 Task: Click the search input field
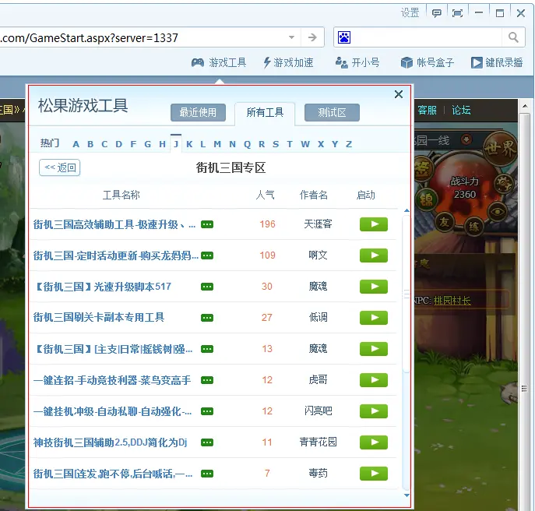(x=427, y=37)
